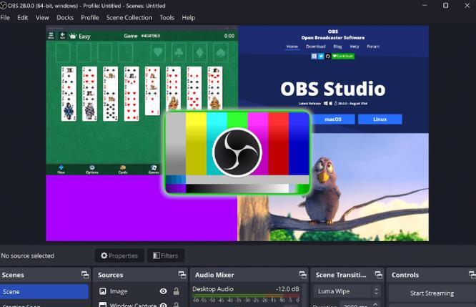Click the bird video in the preview
The width and height of the screenshot is (476, 307).
click(x=333, y=187)
